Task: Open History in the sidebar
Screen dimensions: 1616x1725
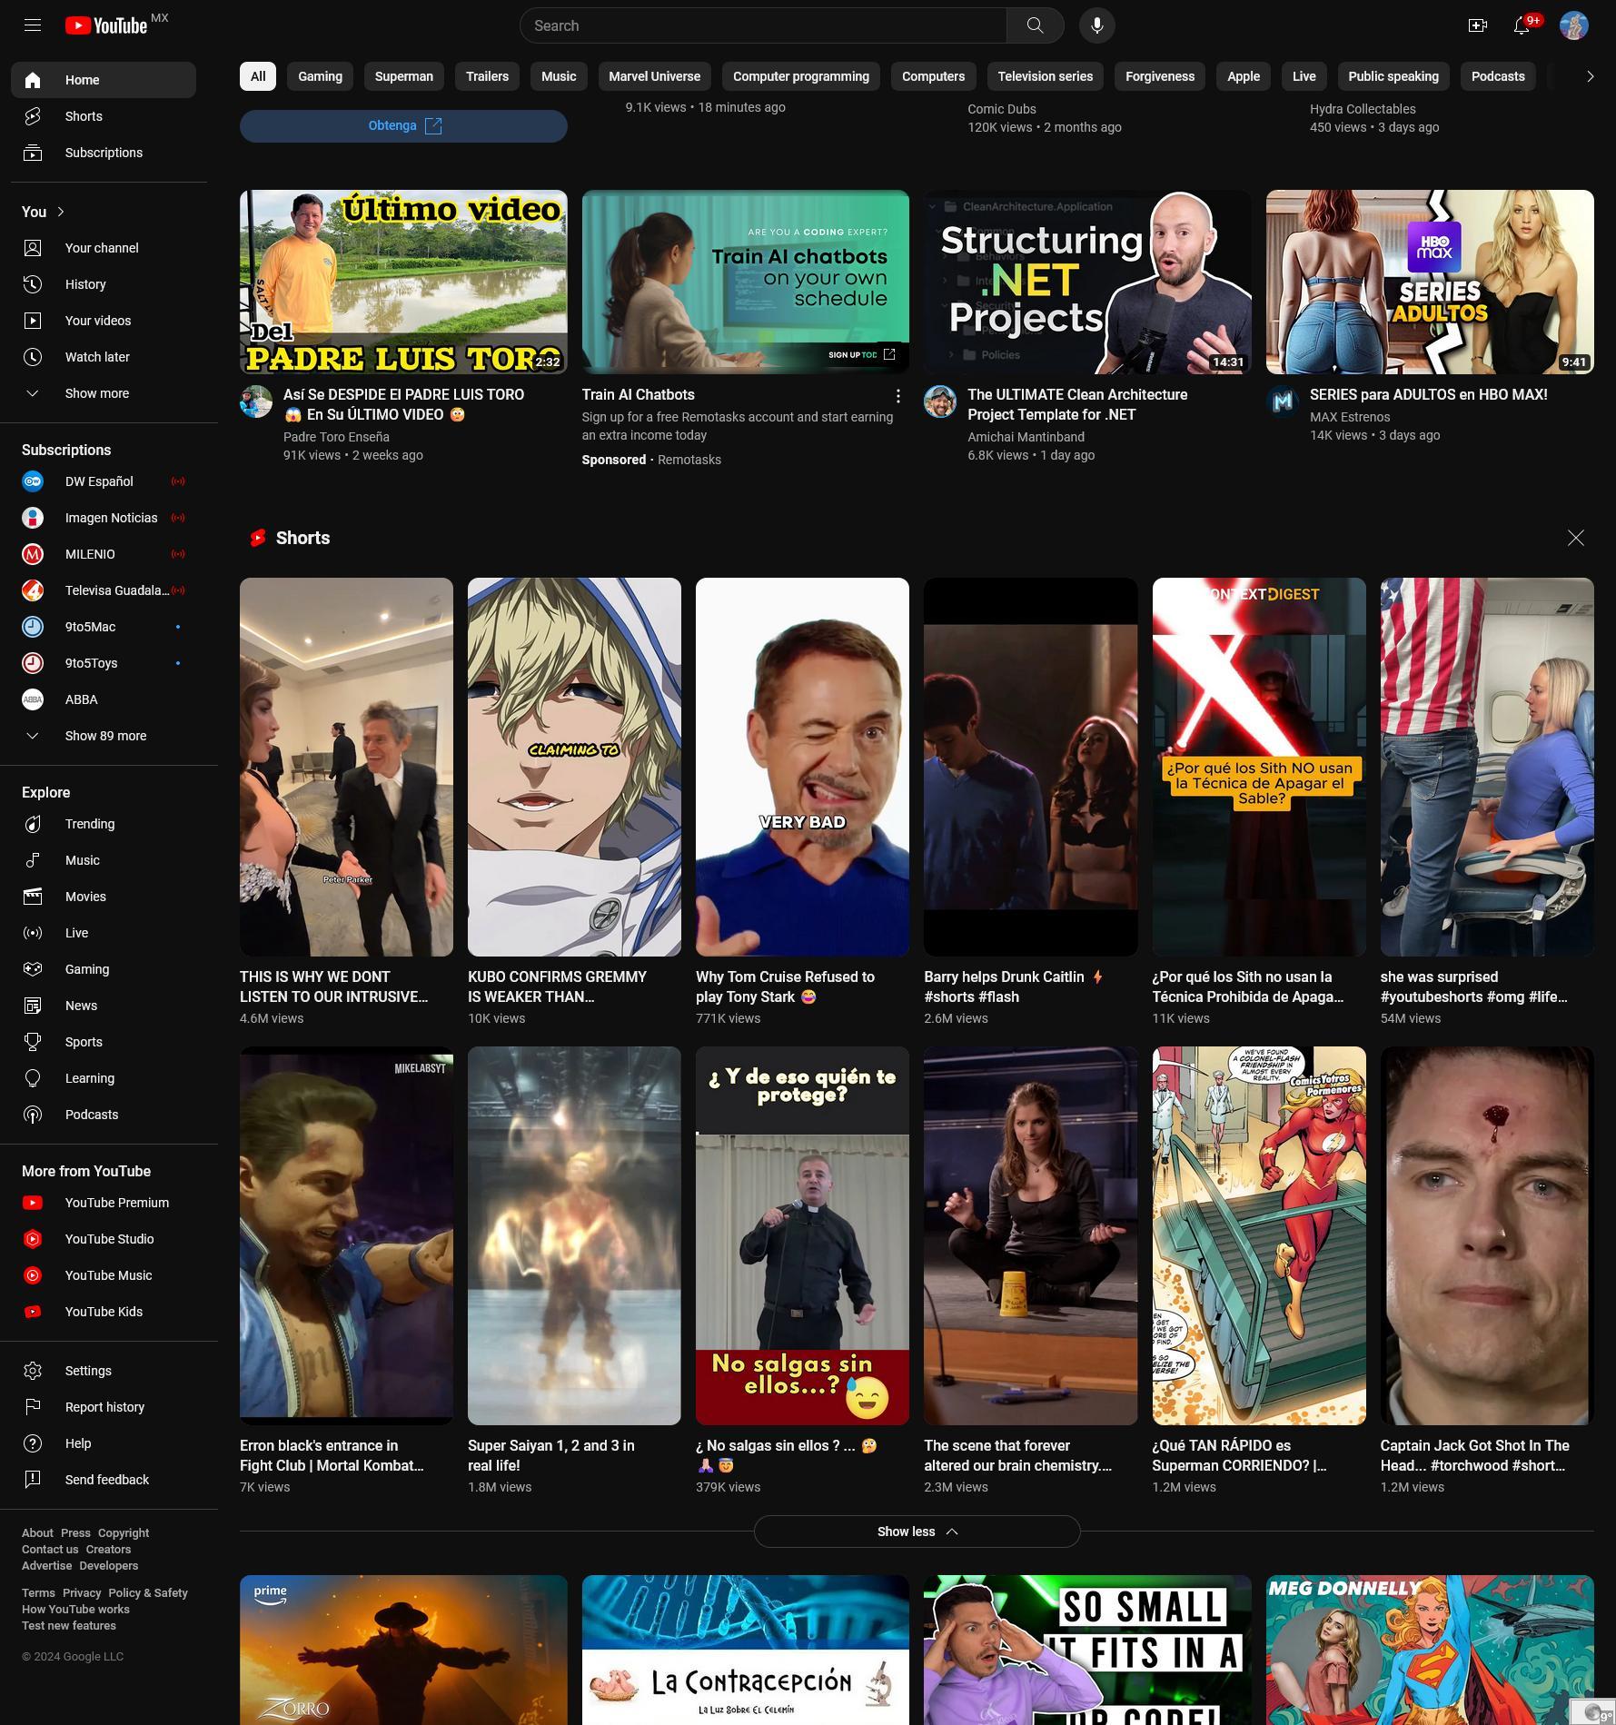Action: tap(104, 284)
